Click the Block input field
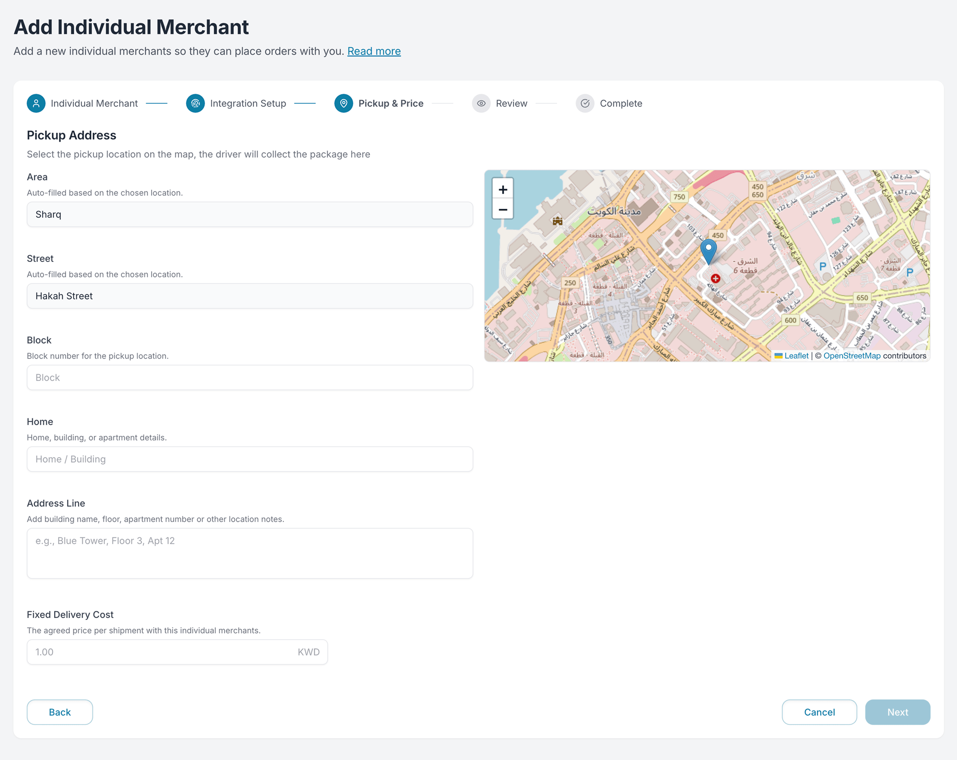The image size is (957, 760). tap(249, 377)
